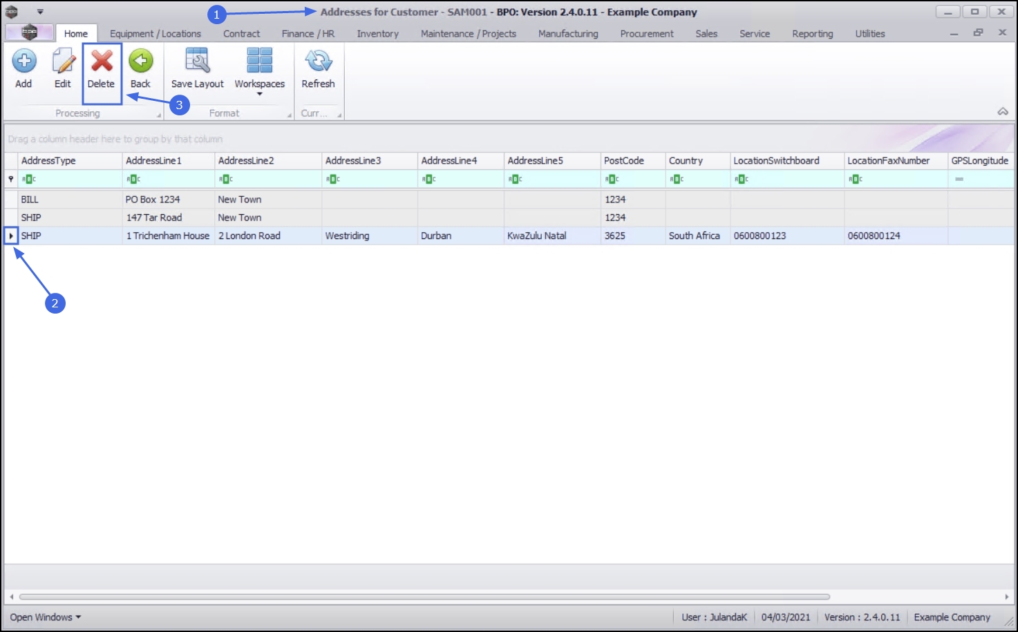Click the PostCode filter row cell
Image resolution: width=1018 pixels, height=632 pixels.
pyautogui.click(x=633, y=179)
